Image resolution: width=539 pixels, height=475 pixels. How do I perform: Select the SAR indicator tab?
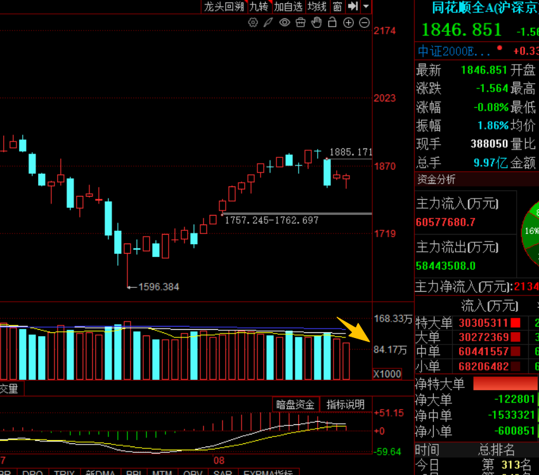223,472
